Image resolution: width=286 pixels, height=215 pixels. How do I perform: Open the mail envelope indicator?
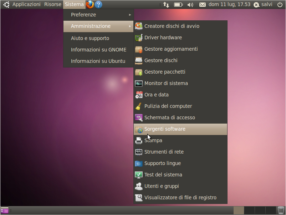coord(202,5)
